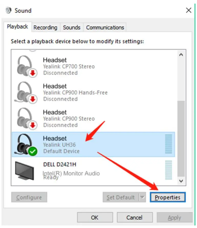Click the Sound speaker icon in title bar
Screen dimensions: 197x228
(x=8, y=10)
